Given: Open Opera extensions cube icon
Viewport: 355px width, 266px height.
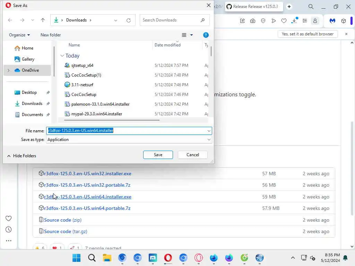Looking at the screenshot, I should tap(344, 21).
